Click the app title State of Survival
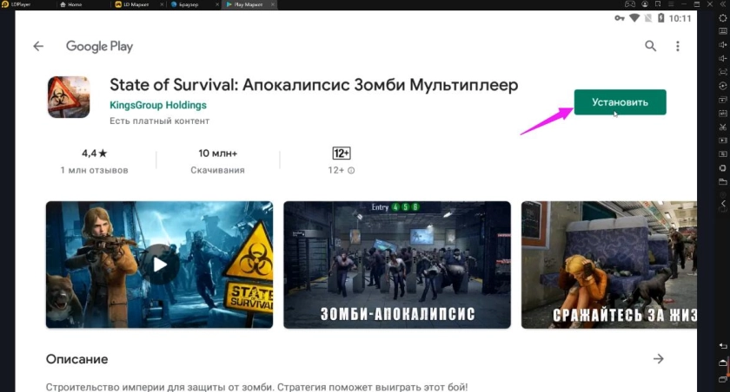 pyautogui.click(x=314, y=85)
